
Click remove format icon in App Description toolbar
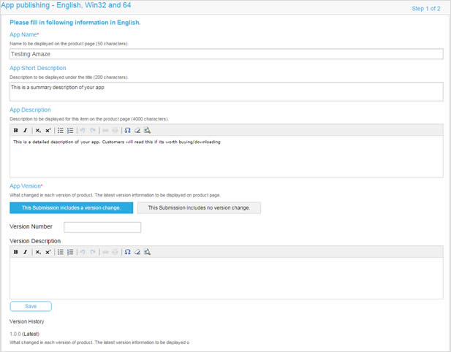137,131
